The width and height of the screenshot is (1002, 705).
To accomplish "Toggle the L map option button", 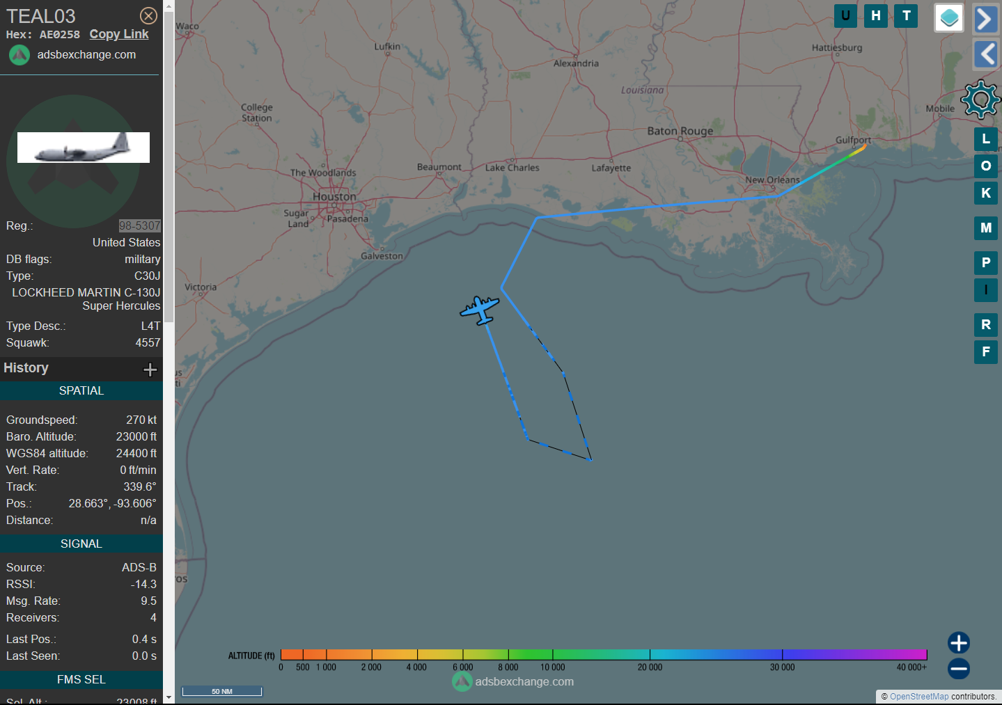I will [x=986, y=139].
